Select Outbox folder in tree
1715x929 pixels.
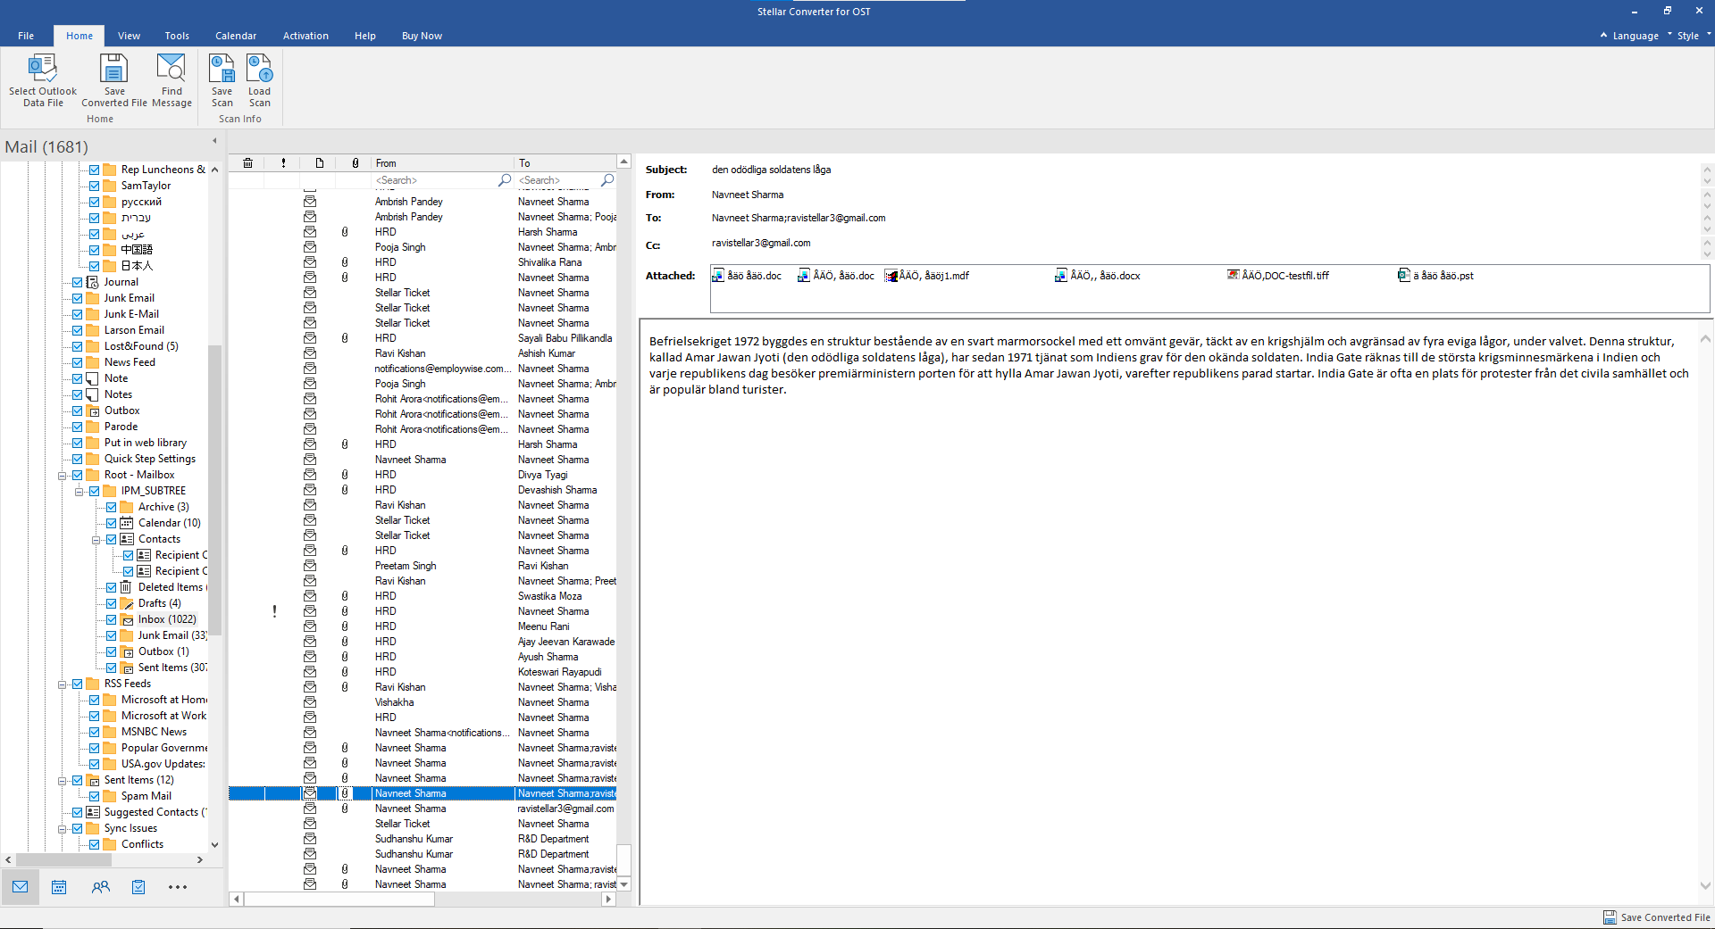click(122, 411)
